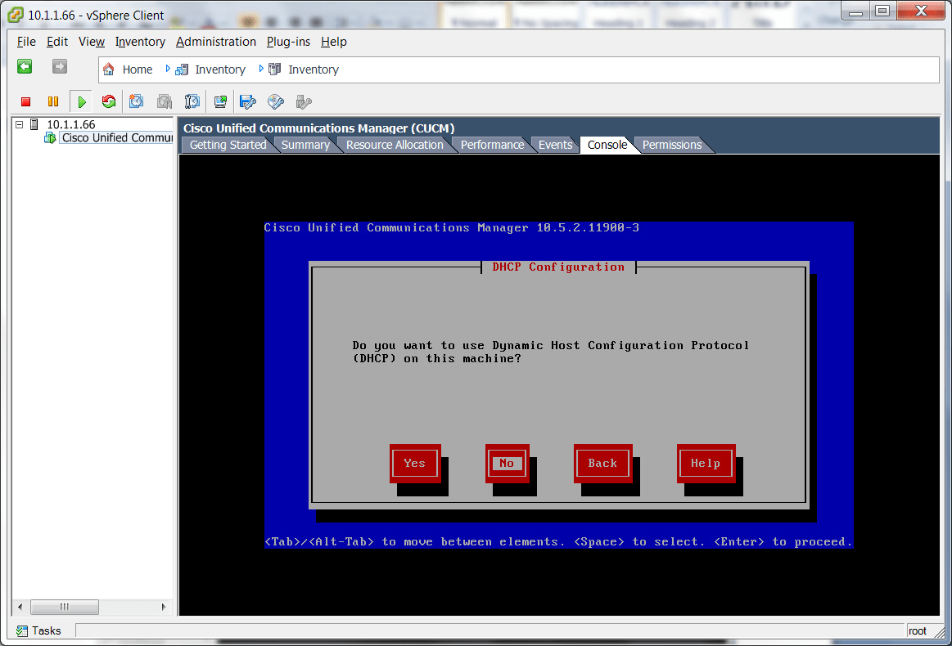This screenshot has height=646, width=952.
Task: Click left arrow of tree horizontal scrollbar
Action: point(20,607)
